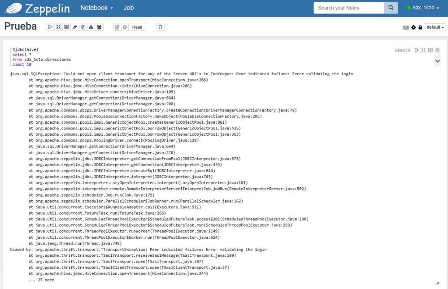The height and width of the screenshot is (289, 448).
Task: Click the 'Caused by: org.apache.thrift' line
Action: coord(138,250)
